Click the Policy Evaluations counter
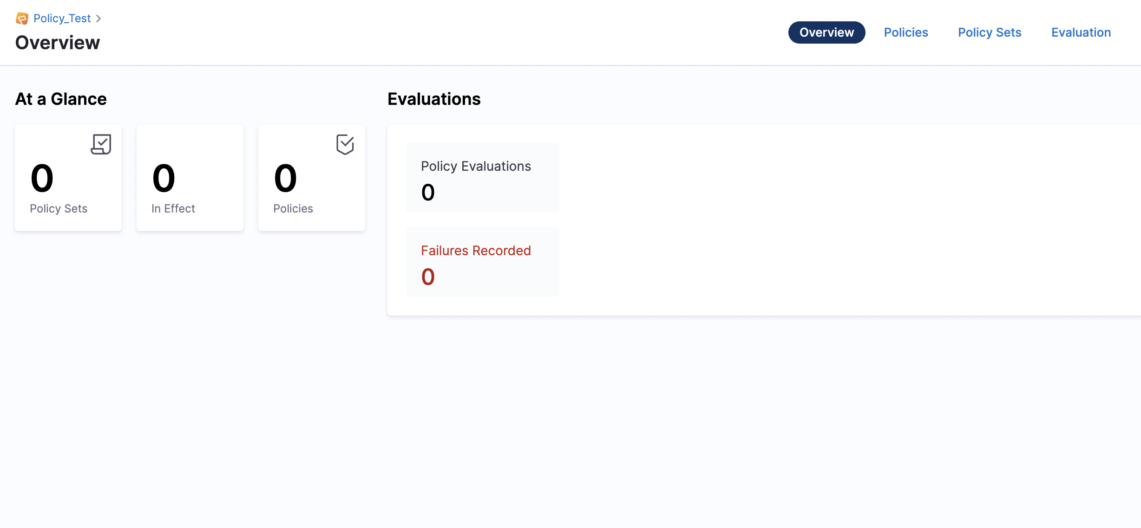 (x=482, y=177)
